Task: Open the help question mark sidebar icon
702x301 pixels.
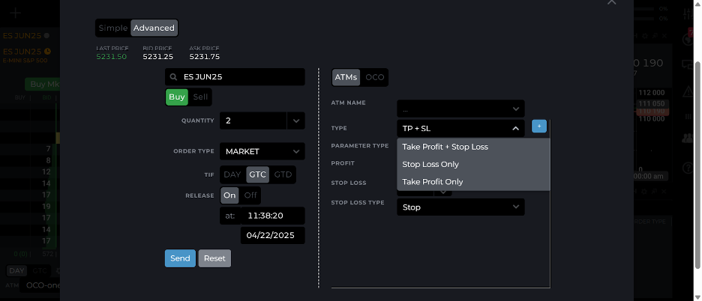Action: point(687,168)
